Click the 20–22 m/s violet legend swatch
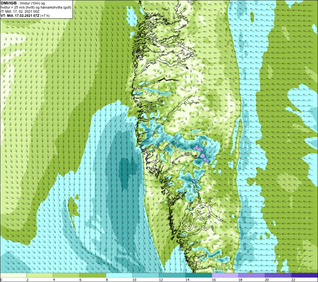This screenshot has height=282, width=318. pyautogui.click(x=278, y=275)
